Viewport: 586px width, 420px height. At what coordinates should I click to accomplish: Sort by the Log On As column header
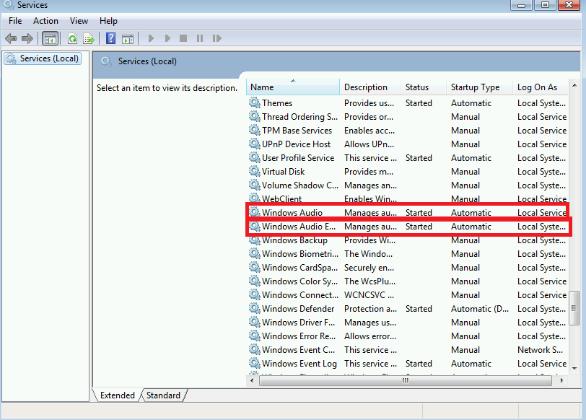541,87
